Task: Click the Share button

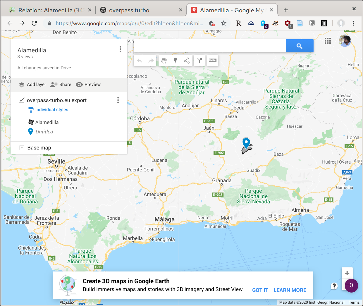Action: [x=61, y=85]
